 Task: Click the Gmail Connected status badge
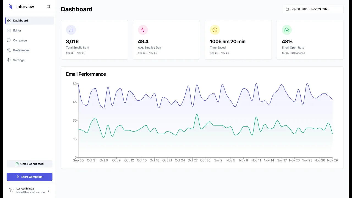point(29,164)
